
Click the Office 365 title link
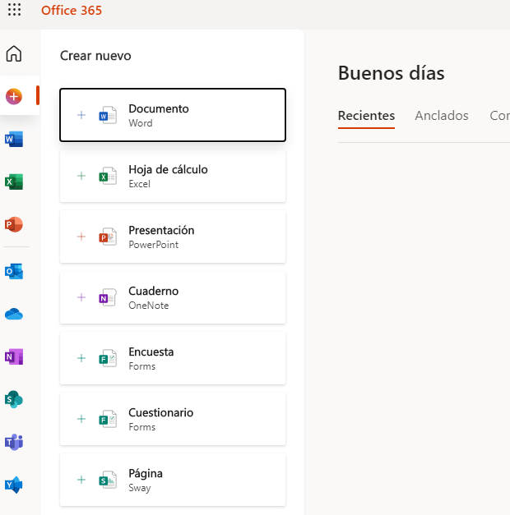[72, 10]
